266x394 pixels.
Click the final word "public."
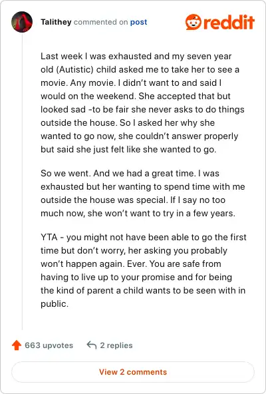pos(55,304)
